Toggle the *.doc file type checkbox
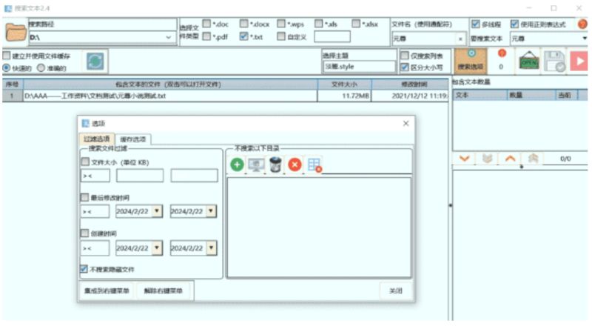 click(206, 24)
